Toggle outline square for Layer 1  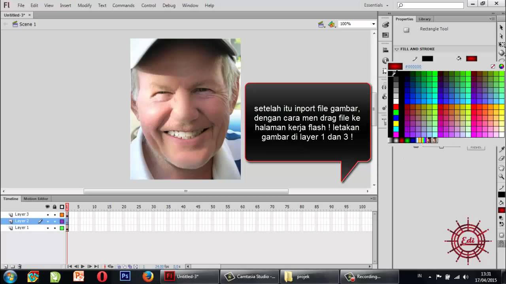point(62,228)
